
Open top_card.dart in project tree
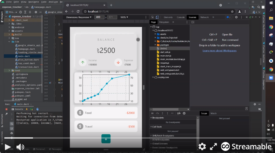pos(26,63)
